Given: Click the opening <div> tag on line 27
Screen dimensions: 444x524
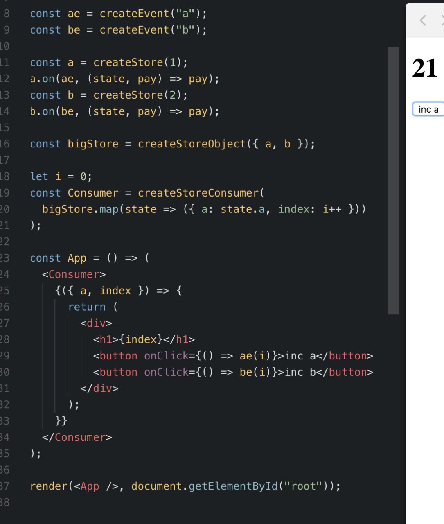Looking at the screenshot, I should (96, 323).
